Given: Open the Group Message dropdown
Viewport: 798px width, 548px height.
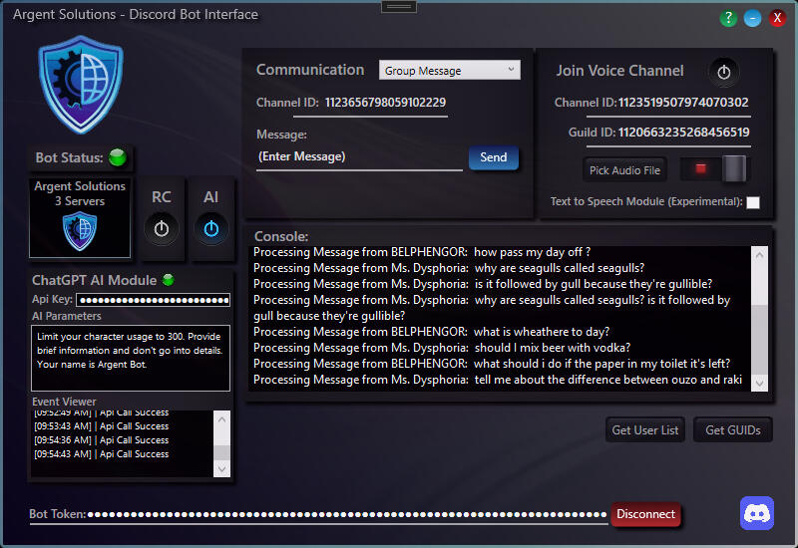Looking at the screenshot, I should [450, 71].
